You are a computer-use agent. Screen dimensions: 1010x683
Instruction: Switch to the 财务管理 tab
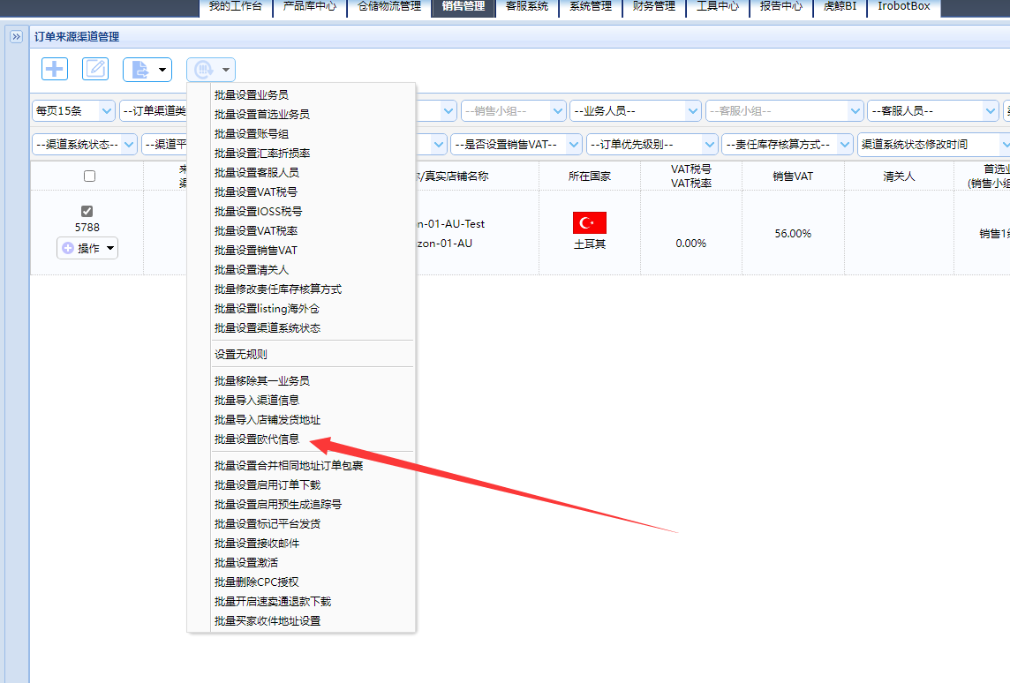(654, 6)
